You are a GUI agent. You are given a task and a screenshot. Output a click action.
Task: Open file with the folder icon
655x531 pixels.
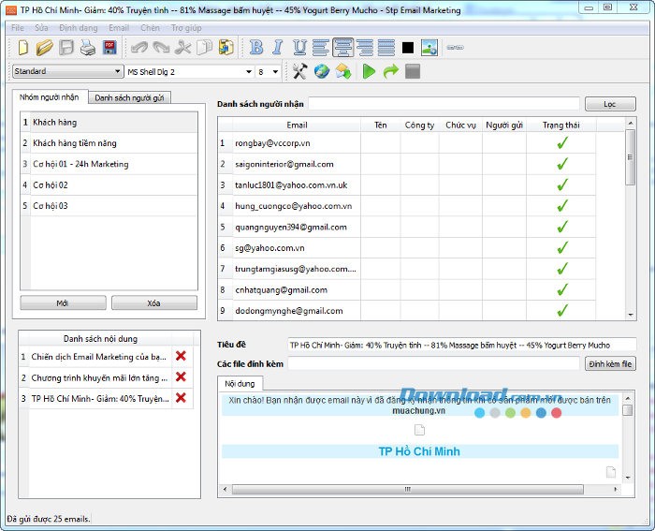(x=44, y=48)
